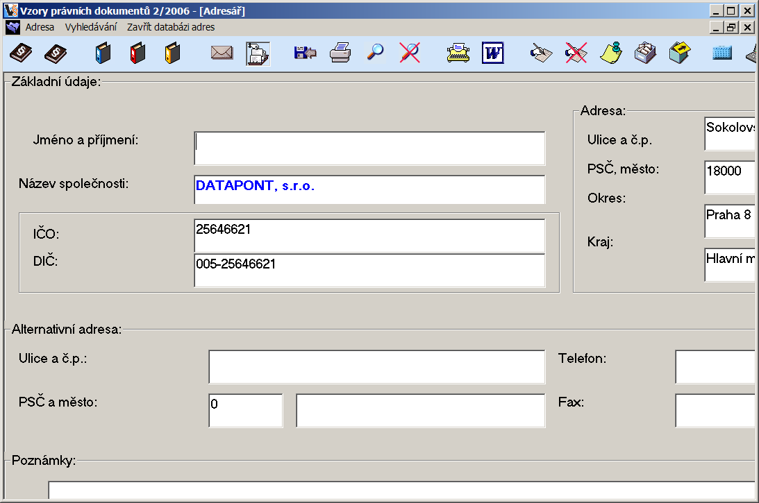Click the hand writing edit icon
The image size is (759, 503).
coord(541,53)
